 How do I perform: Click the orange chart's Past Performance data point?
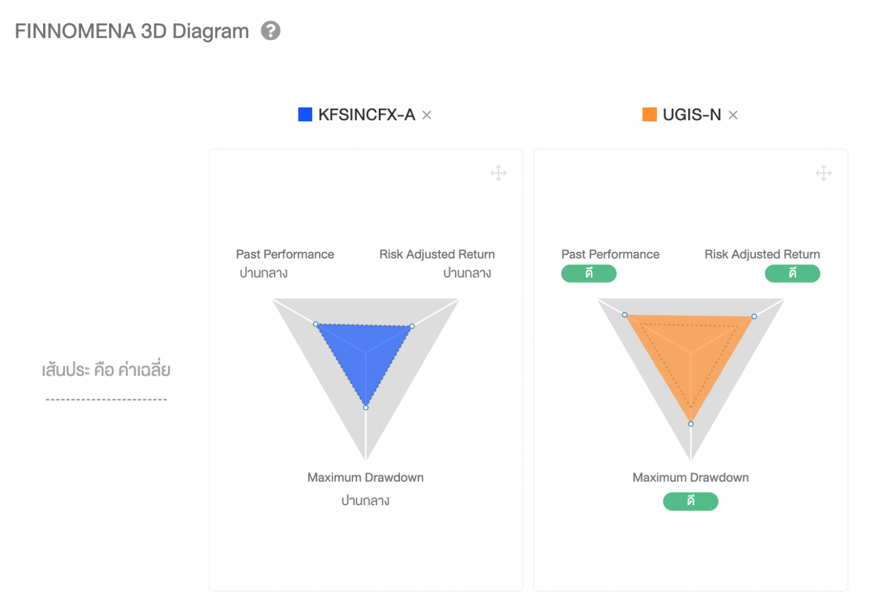point(625,315)
